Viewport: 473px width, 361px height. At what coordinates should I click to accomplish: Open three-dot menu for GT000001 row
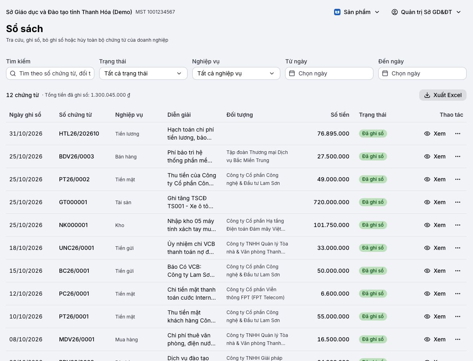(x=458, y=202)
